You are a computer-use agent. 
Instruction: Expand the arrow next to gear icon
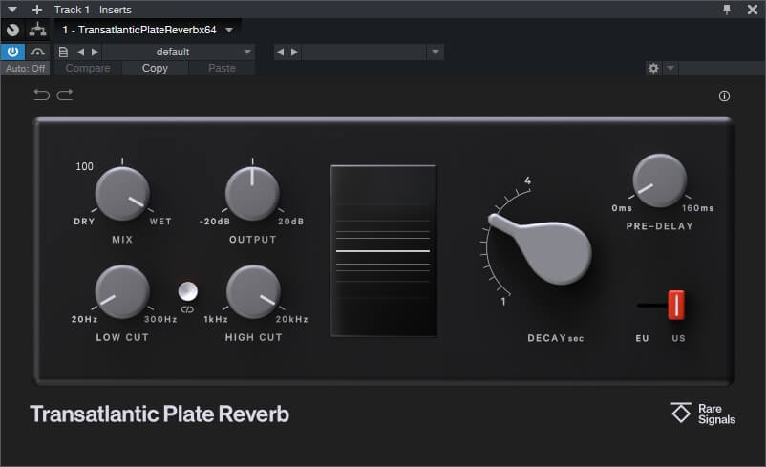(670, 69)
